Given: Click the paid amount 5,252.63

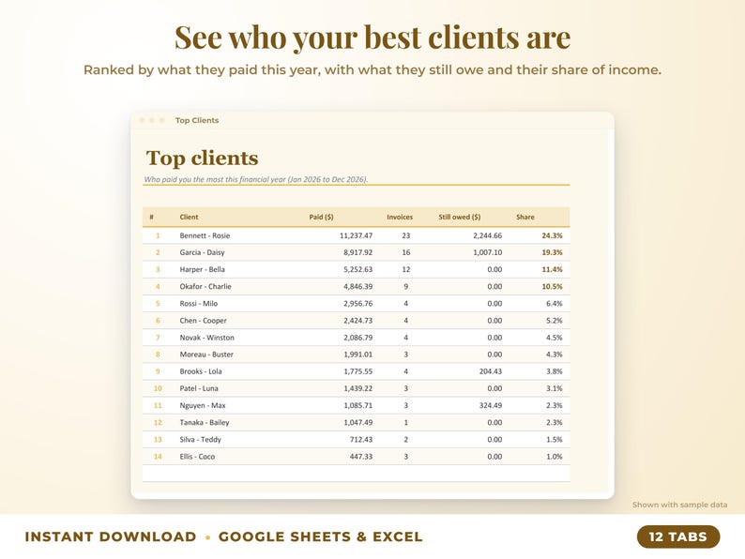Looking at the screenshot, I should pos(357,269).
